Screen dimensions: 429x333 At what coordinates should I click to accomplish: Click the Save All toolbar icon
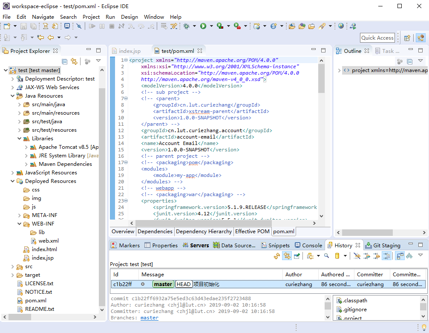click(33, 26)
